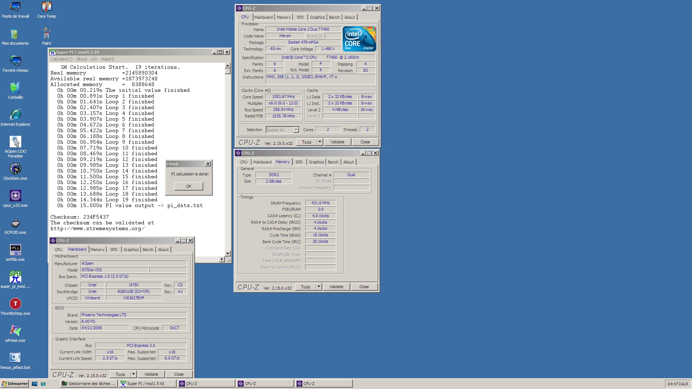Launch the cpuz_x32.exe desktop icon
This screenshot has height=389, width=692.
click(15, 199)
